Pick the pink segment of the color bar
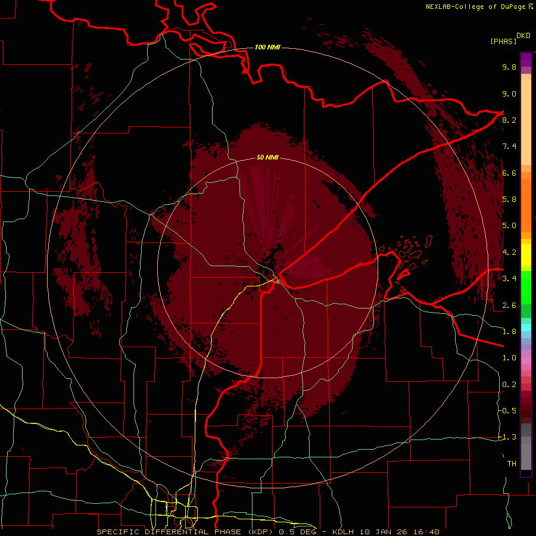Screen dimensions: 536x536 526,361
